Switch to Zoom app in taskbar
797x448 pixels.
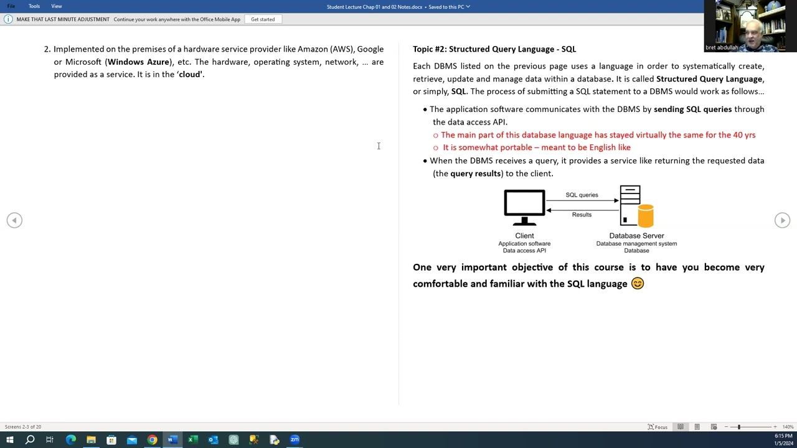tap(295, 440)
